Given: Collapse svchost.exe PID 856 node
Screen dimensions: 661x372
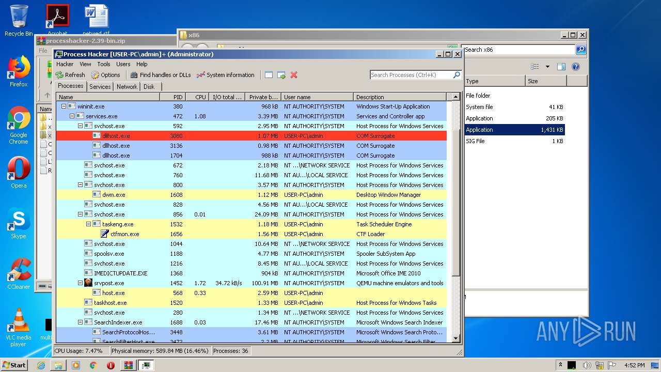Looking at the screenshot, I should (81, 214).
